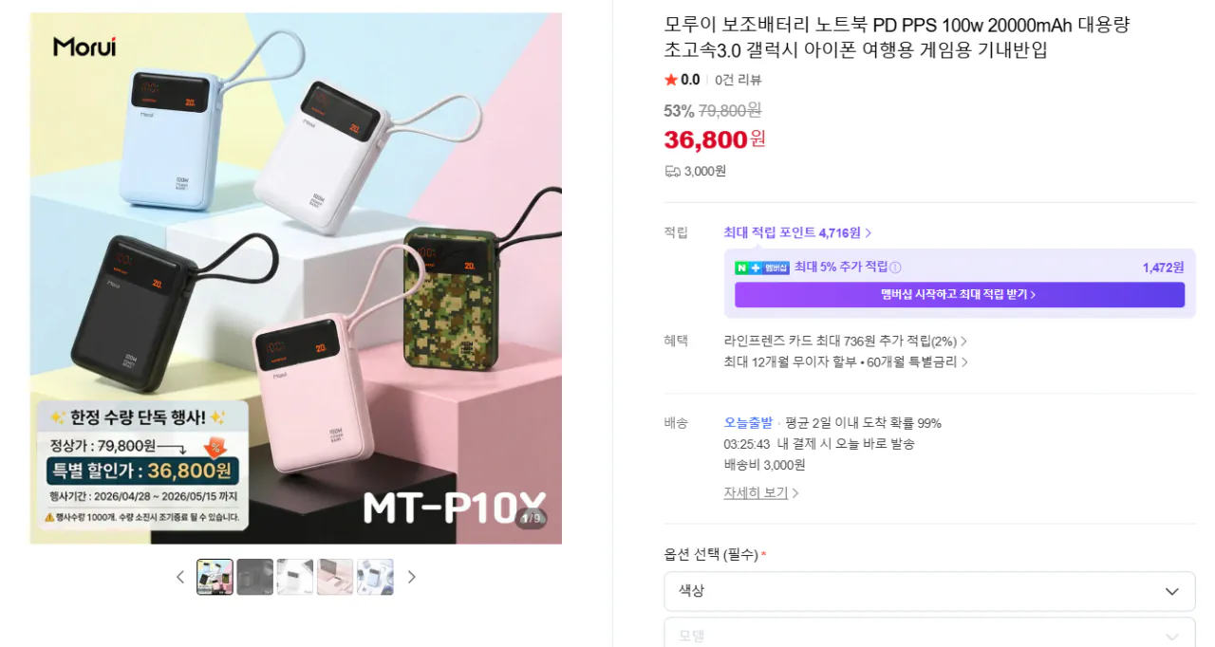1215x647 pixels.
Task: Click the main product image showing power banks
Action: click(294, 275)
